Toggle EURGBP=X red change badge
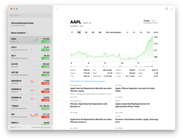The height and width of the screenshot is (140, 183). [45, 100]
